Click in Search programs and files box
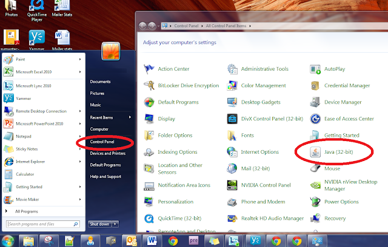Screen dimensions: 388x247 click(x=43, y=224)
